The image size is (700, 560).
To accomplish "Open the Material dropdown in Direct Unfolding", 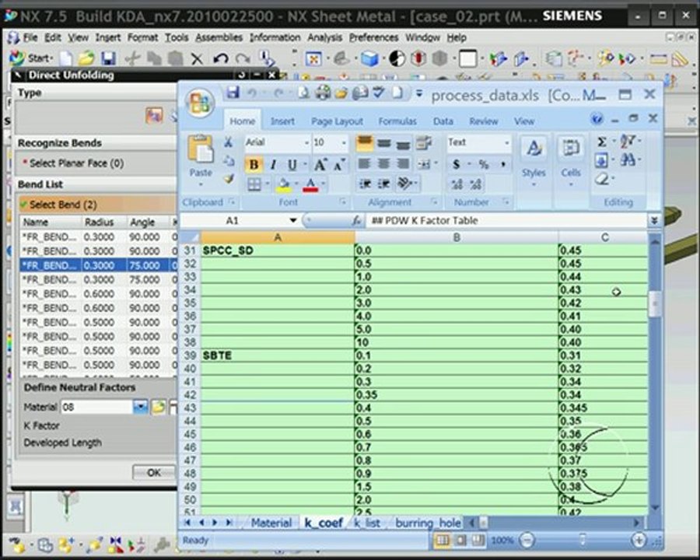I will tap(140, 407).
